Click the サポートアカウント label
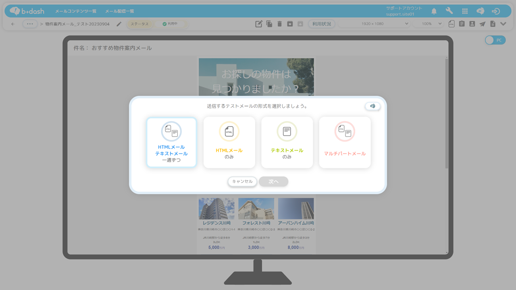The width and height of the screenshot is (516, 290). pyautogui.click(x=404, y=8)
